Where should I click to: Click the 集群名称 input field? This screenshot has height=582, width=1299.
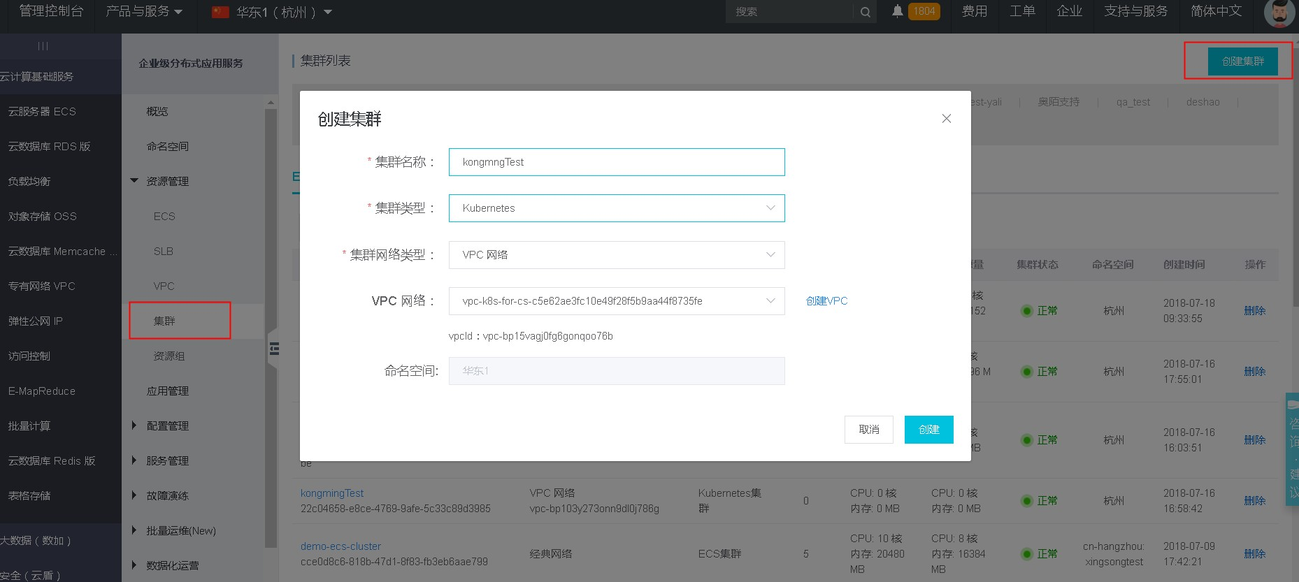click(x=617, y=162)
